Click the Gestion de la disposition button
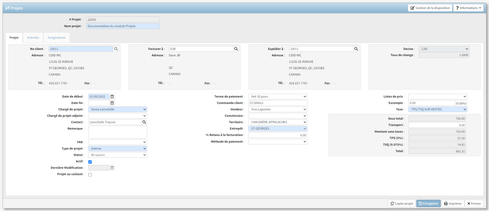The width and height of the screenshot is (489, 211). point(430,8)
